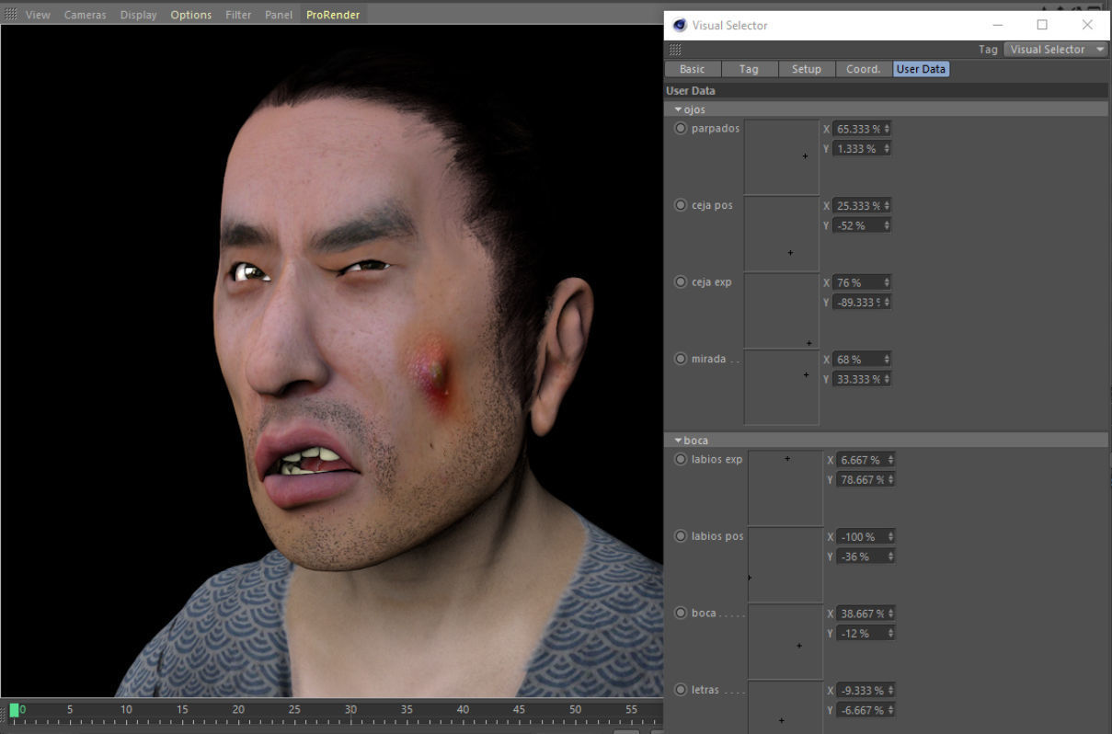The height and width of the screenshot is (734, 1112).
Task: Open the Filter menu
Action: pos(238,15)
